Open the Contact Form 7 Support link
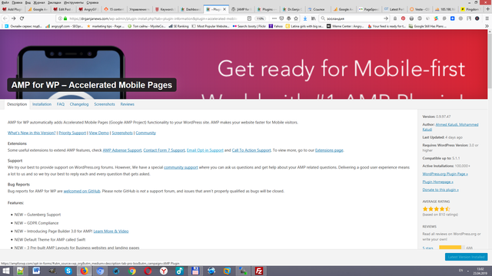 164,150
